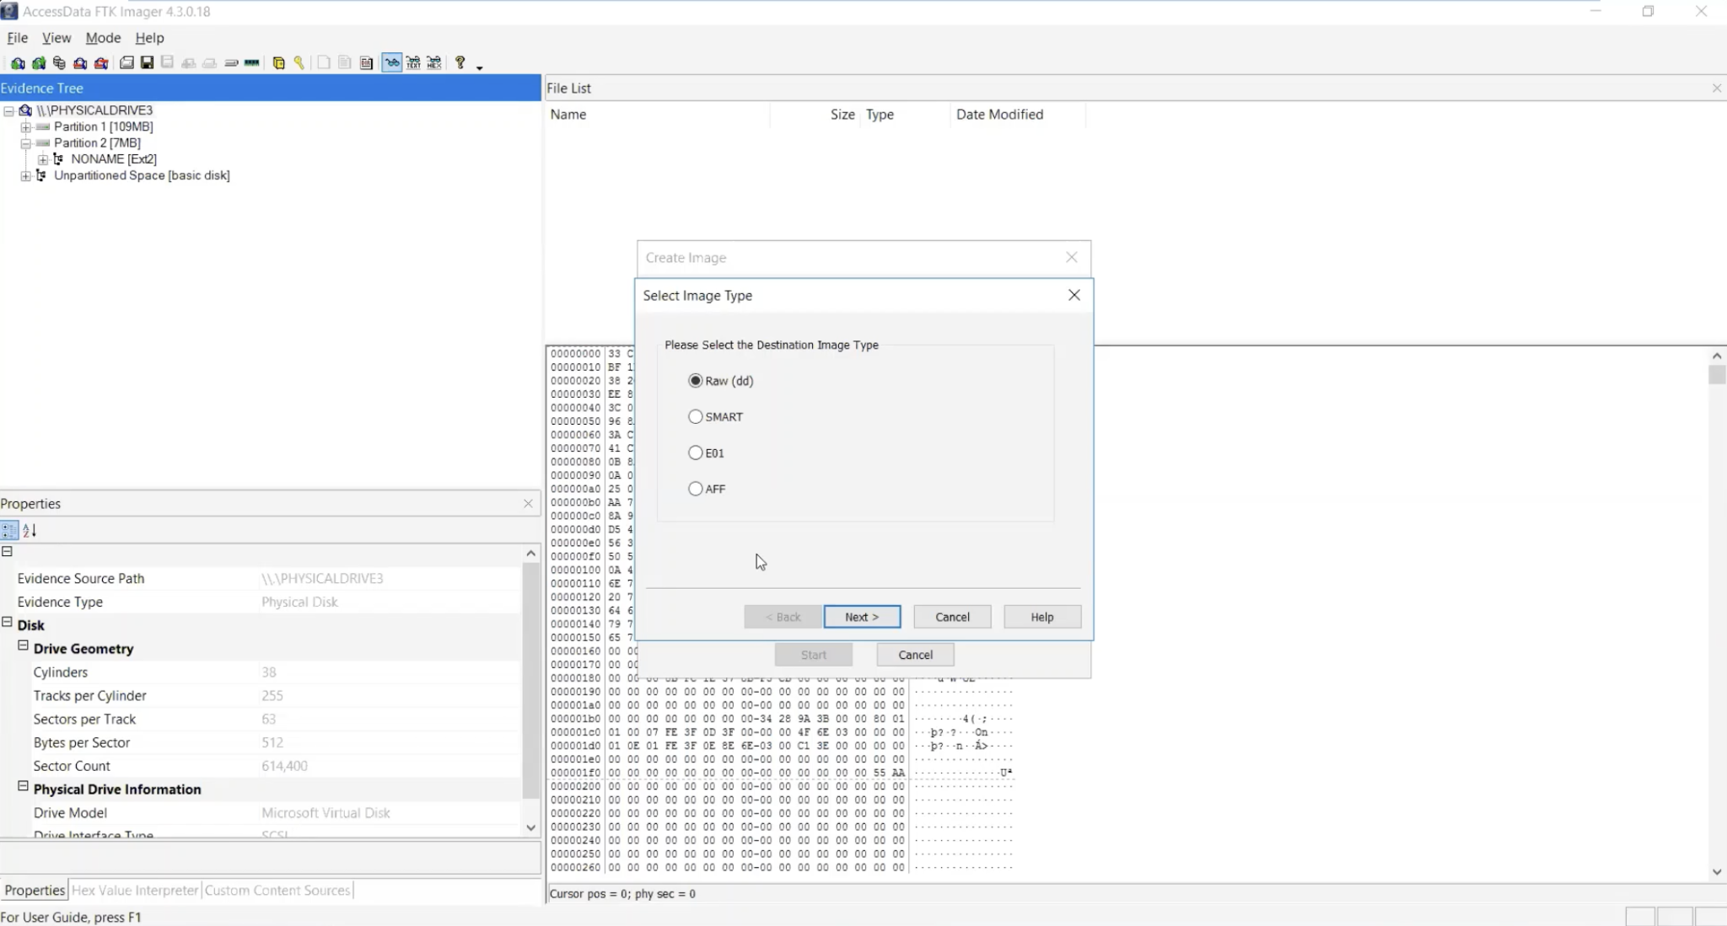The width and height of the screenshot is (1727, 926).
Task: Switch to the Hex Value Interpreter tab
Action: [x=133, y=890]
